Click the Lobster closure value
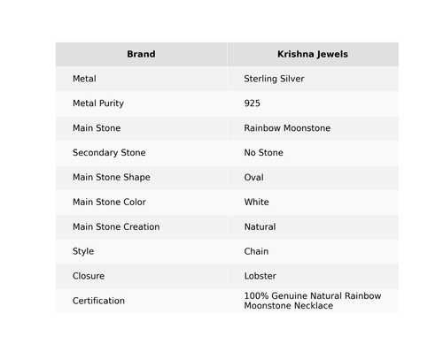Viewport: 443px width, 352px height. coord(260,276)
